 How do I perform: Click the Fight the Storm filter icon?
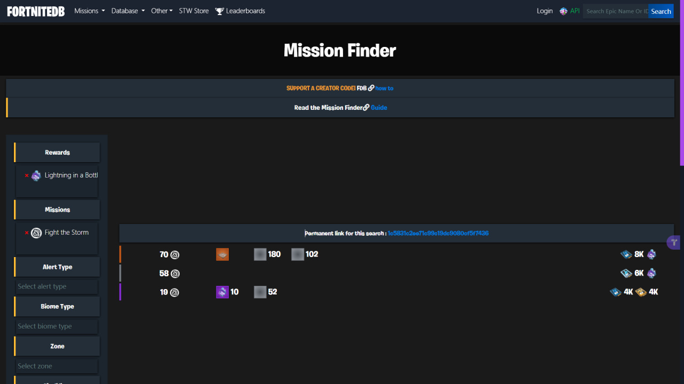point(36,233)
